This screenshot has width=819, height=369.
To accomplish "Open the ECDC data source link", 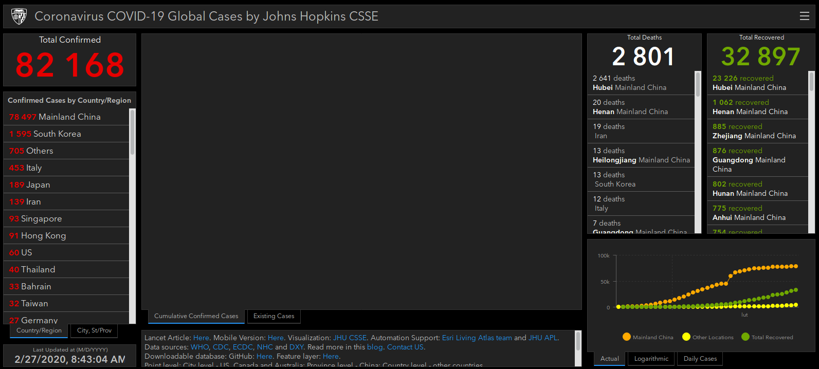I will (243, 347).
